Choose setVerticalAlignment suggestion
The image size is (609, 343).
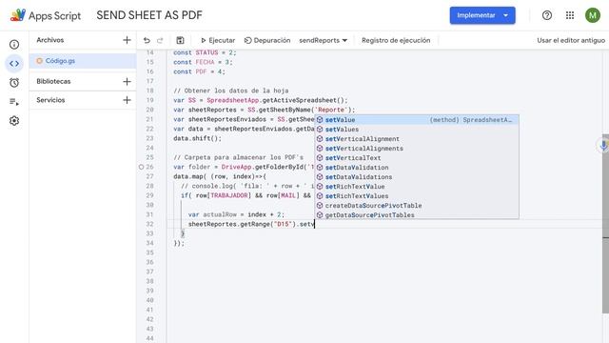pos(417,139)
